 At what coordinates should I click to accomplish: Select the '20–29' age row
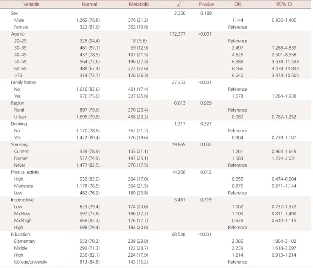point(20,41)
